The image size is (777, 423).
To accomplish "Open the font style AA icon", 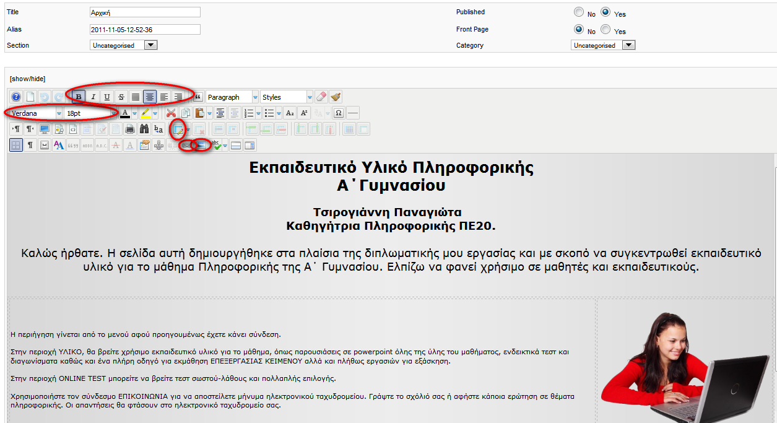I will click(x=59, y=145).
